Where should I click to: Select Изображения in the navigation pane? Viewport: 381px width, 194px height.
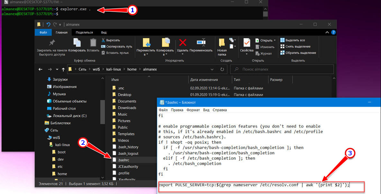click(62, 87)
